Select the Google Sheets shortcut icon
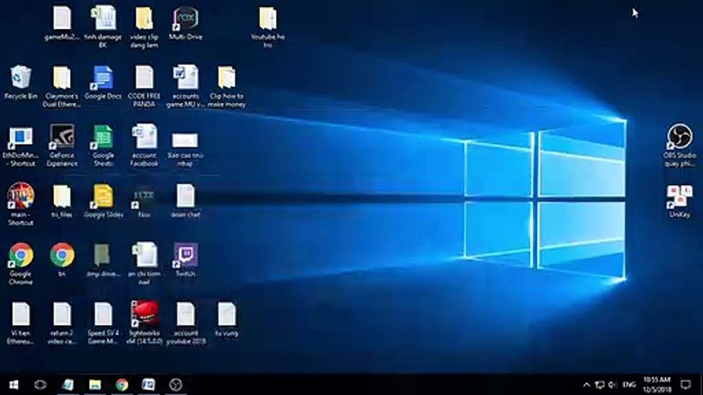703x395 pixels. pyautogui.click(x=103, y=137)
